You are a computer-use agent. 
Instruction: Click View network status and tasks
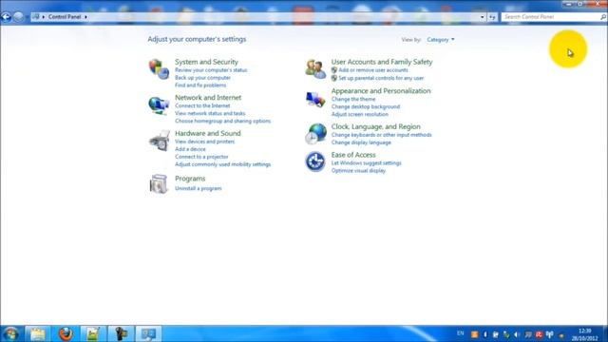[x=210, y=113]
